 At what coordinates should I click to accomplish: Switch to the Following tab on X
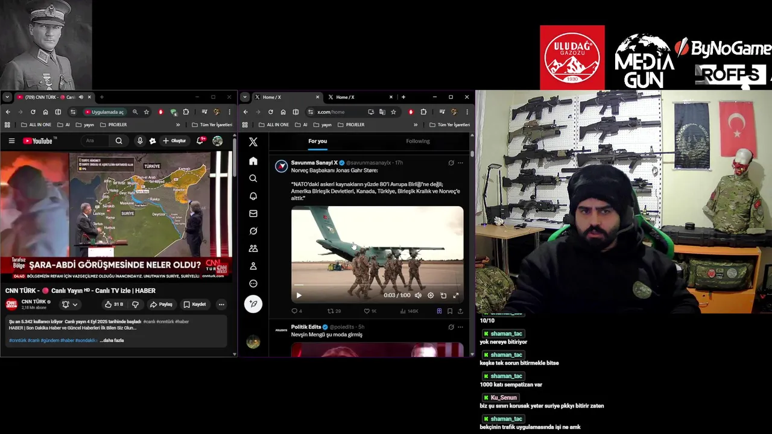click(x=418, y=141)
